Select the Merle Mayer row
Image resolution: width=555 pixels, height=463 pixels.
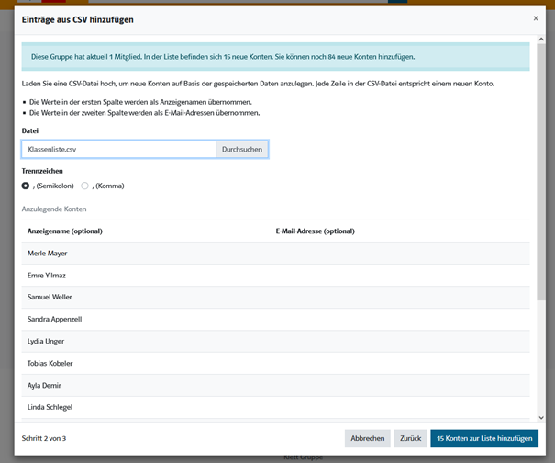(48, 253)
